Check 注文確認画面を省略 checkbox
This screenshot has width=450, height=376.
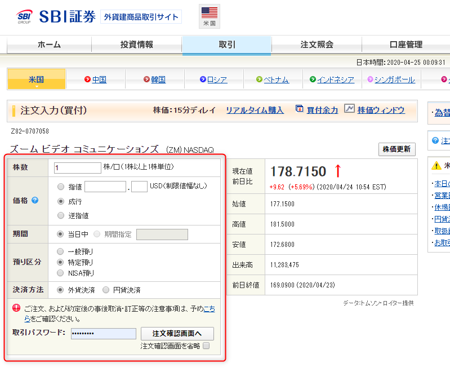206,346
